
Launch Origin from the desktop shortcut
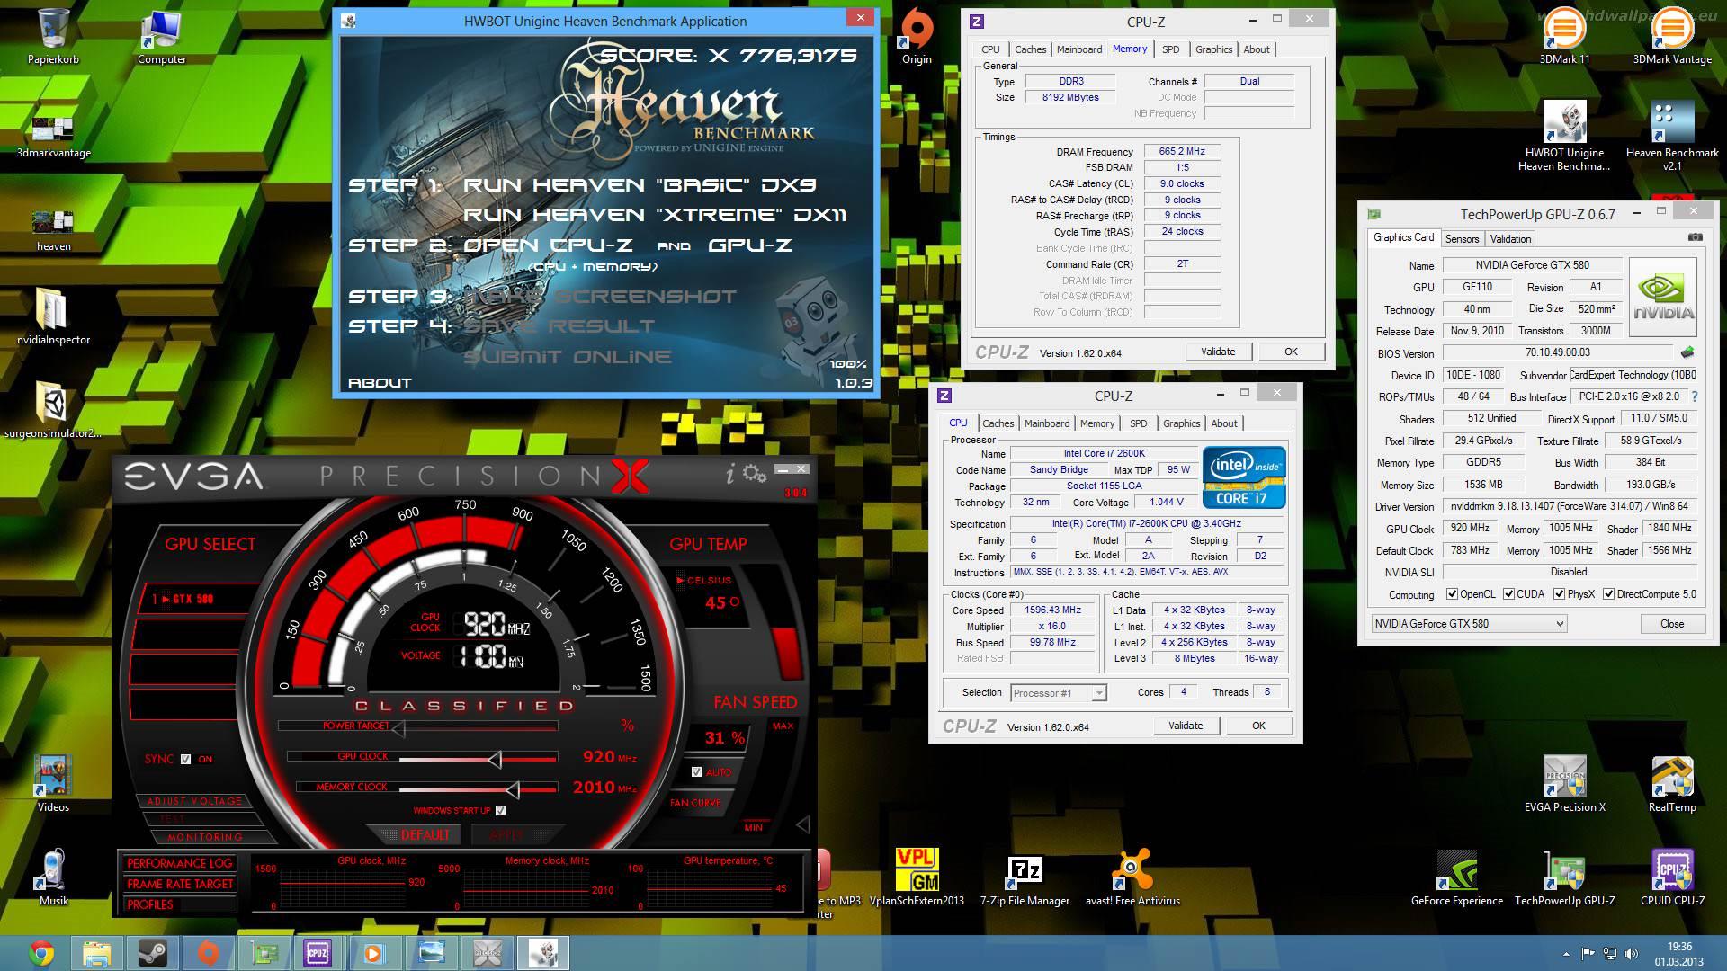tap(917, 37)
